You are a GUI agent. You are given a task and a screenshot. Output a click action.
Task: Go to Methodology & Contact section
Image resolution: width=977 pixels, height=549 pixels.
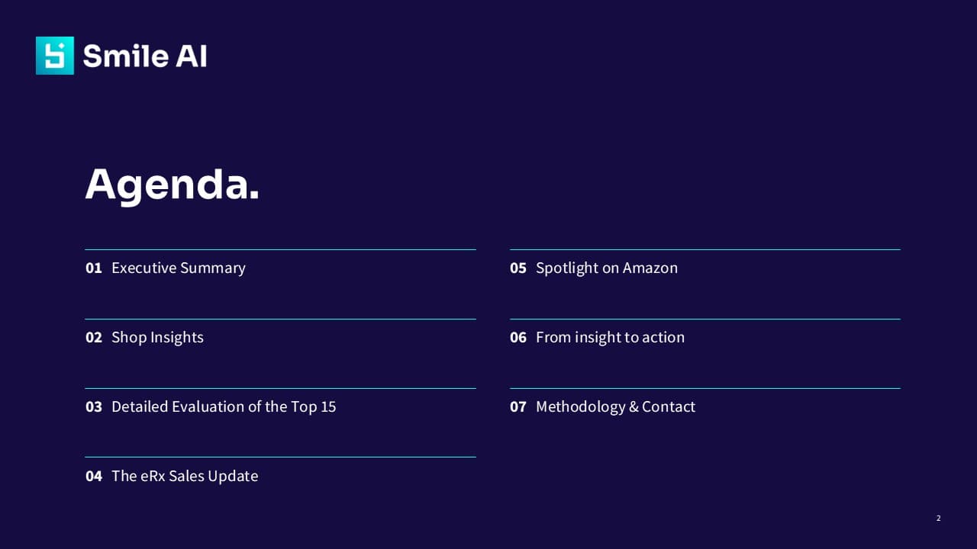pos(615,406)
